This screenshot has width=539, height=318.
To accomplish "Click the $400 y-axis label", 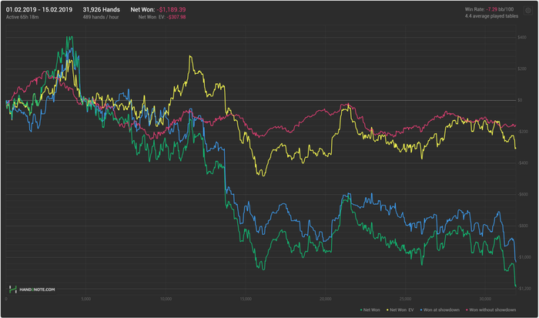I will 522,37.
